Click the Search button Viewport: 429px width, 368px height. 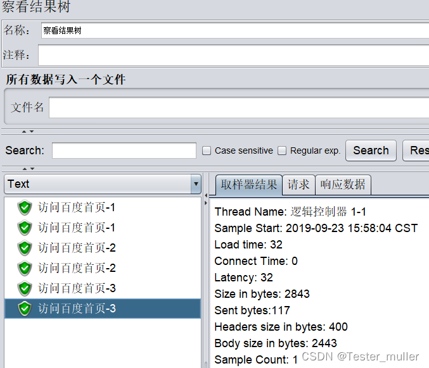(x=371, y=150)
